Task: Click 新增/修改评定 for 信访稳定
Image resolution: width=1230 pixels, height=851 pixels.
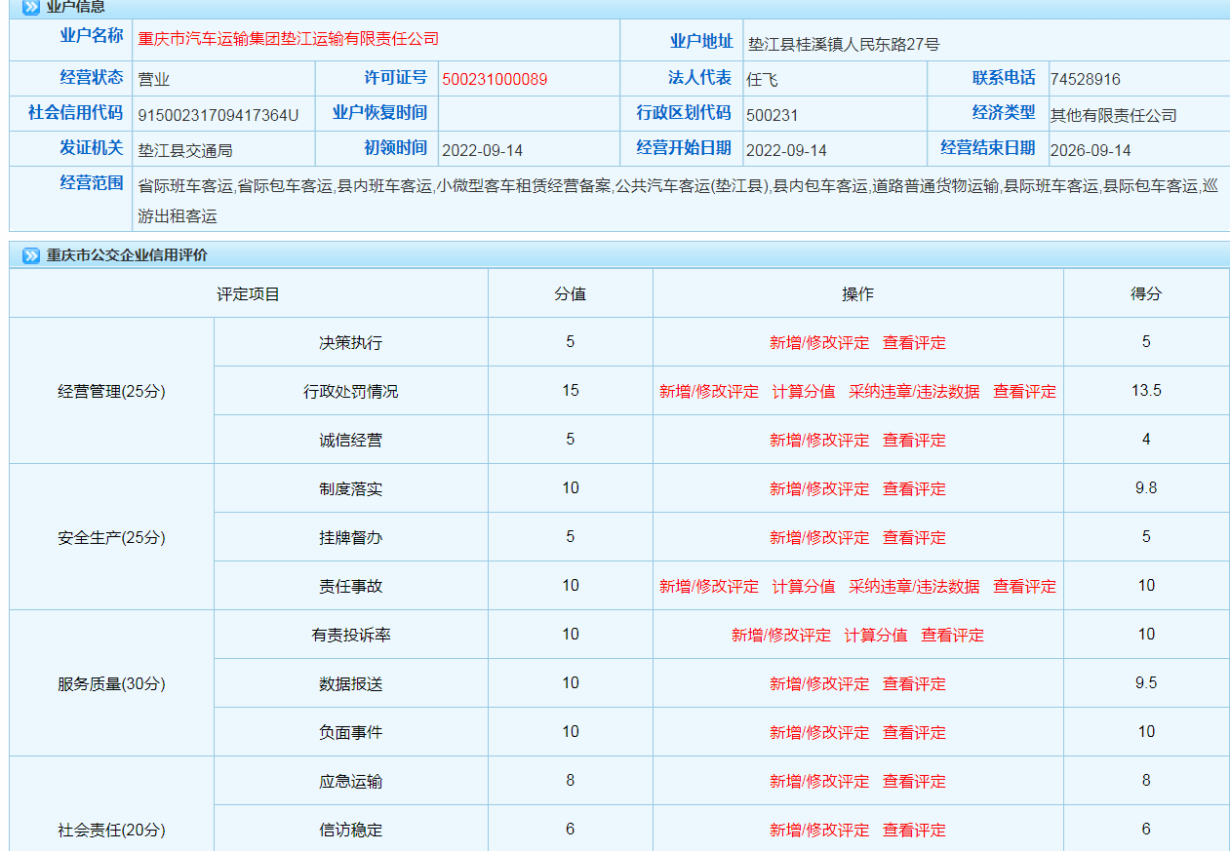Action: [819, 830]
